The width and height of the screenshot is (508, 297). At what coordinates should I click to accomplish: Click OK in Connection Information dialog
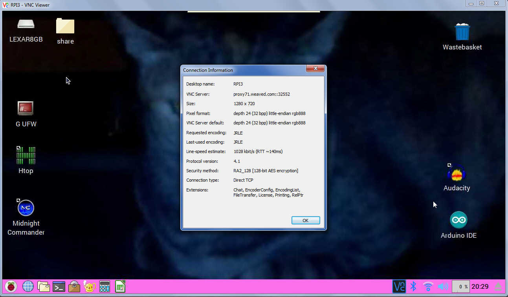(305, 220)
